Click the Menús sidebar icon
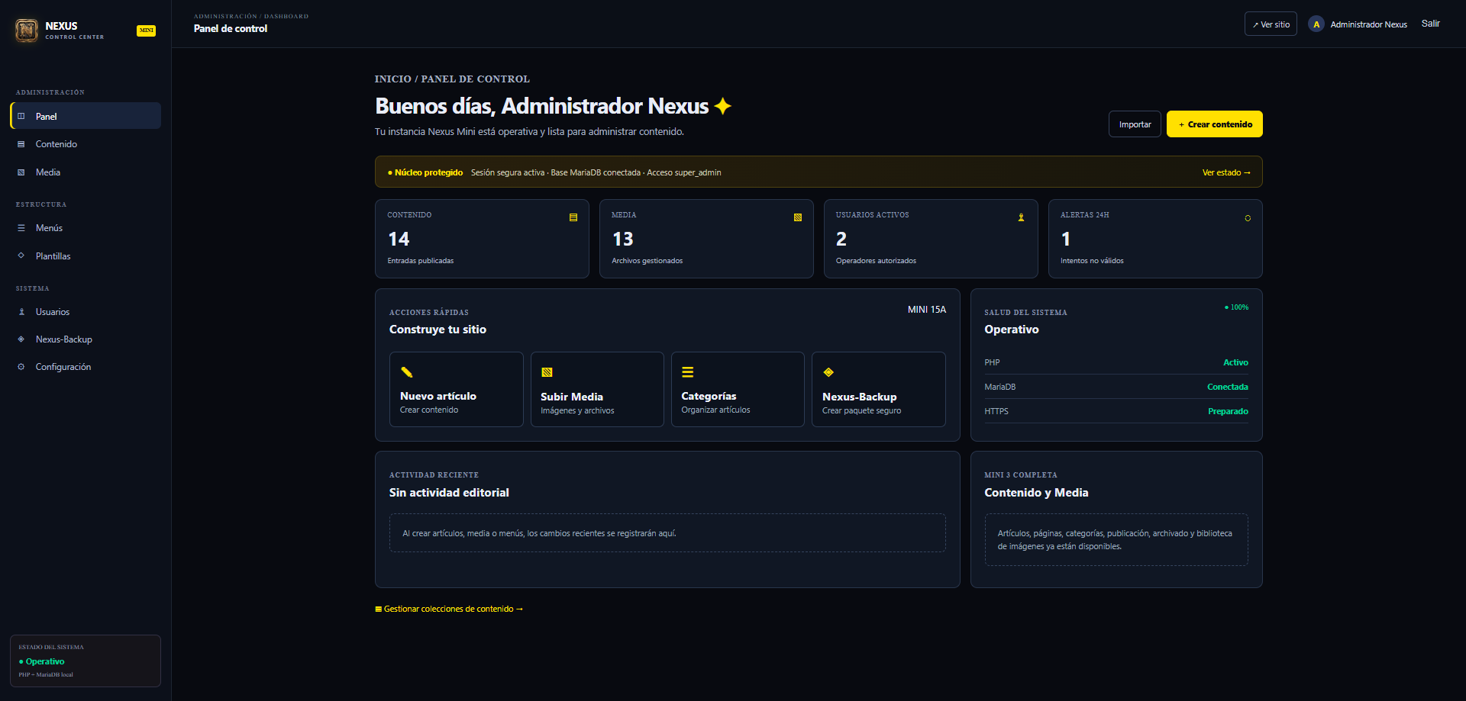The height and width of the screenshot is (701, 1466). tap(21, 228)
